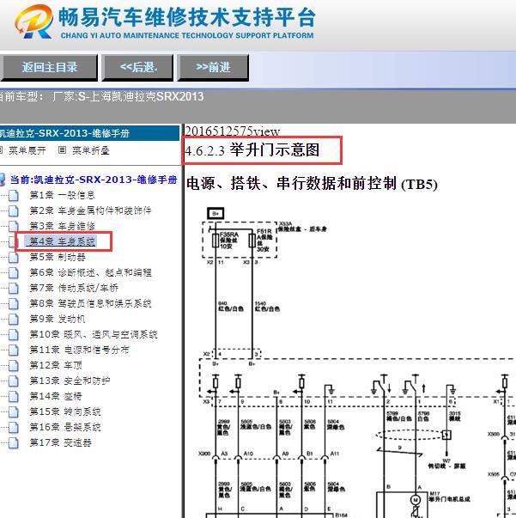Screen dimensions: 516x518
Task: Click page icon beside 第5章 制动器
Action: (13, 257)
